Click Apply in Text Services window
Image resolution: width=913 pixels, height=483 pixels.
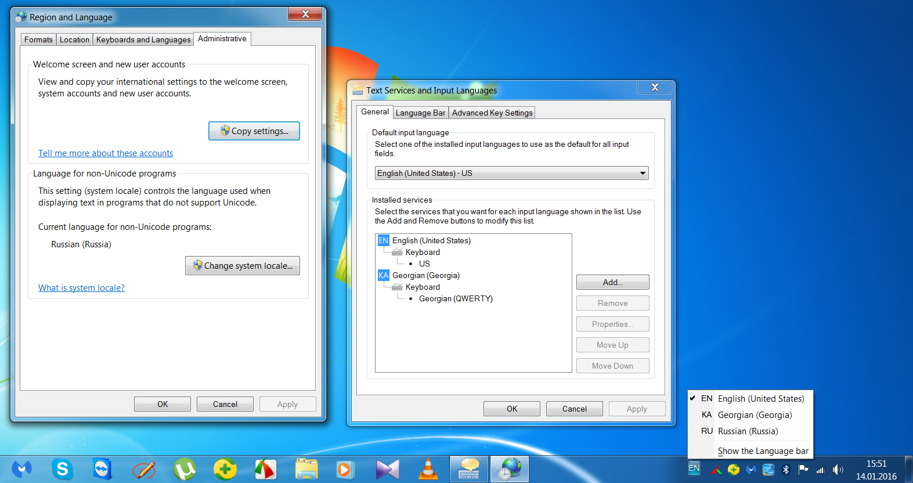coord(637,409)
